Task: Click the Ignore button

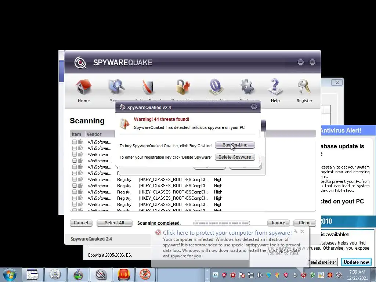Action: tap(278, 223)
